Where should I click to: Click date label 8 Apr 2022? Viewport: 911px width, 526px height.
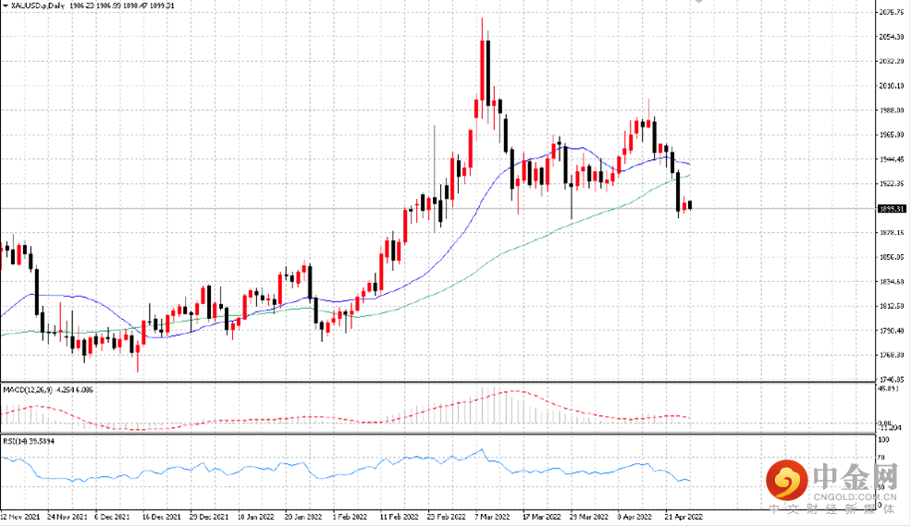tap(634, 517)
